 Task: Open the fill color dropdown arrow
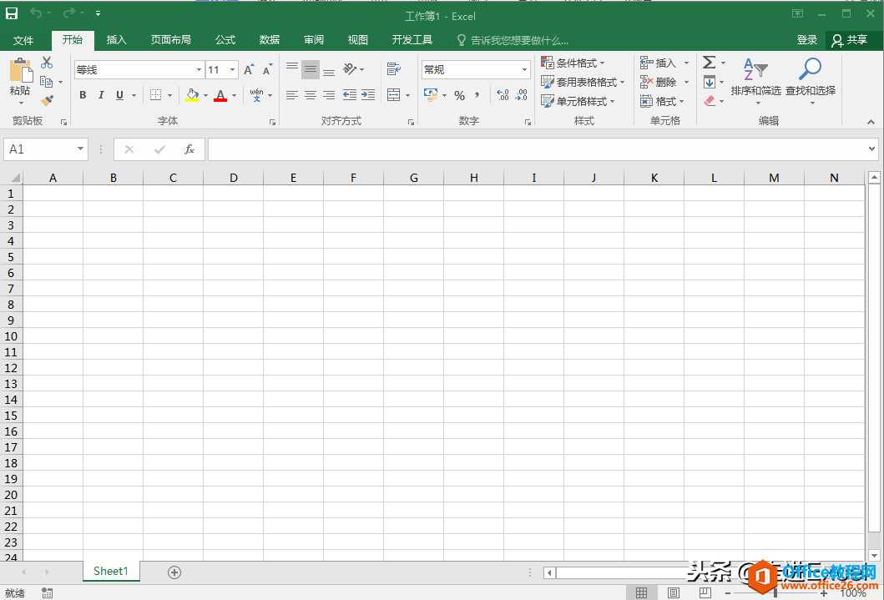point(205,96)
